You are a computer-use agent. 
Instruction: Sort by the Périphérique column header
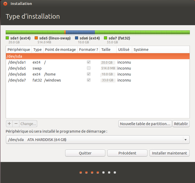(x=19, y=50)
